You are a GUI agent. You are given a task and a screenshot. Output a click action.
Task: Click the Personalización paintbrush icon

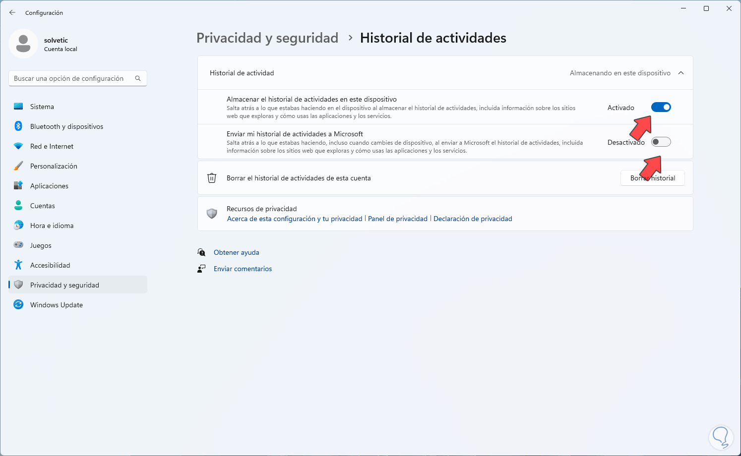pyautogui.click(x=18, y=166)
